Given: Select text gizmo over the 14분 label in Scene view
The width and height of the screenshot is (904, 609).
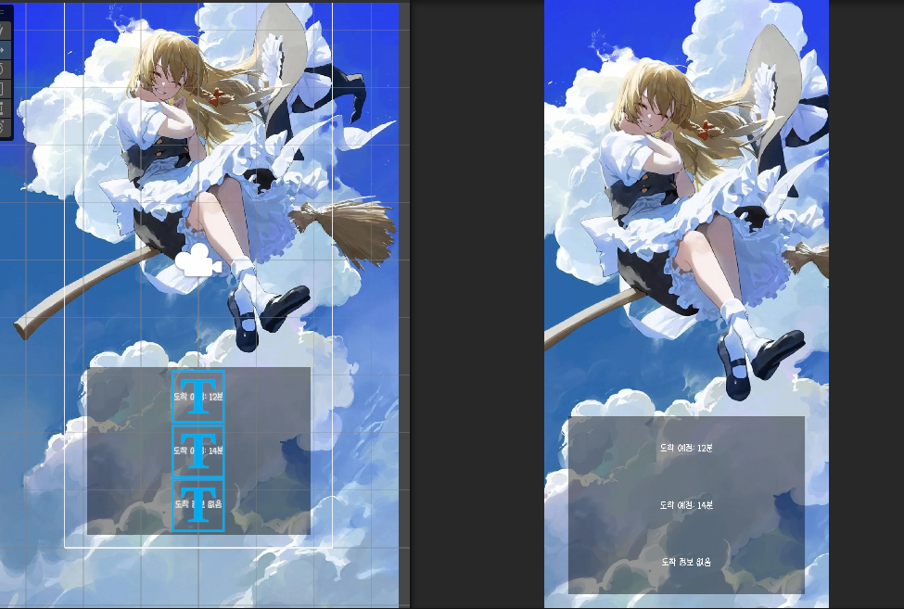Looking at the screenshot, I should tap(197, 450).
